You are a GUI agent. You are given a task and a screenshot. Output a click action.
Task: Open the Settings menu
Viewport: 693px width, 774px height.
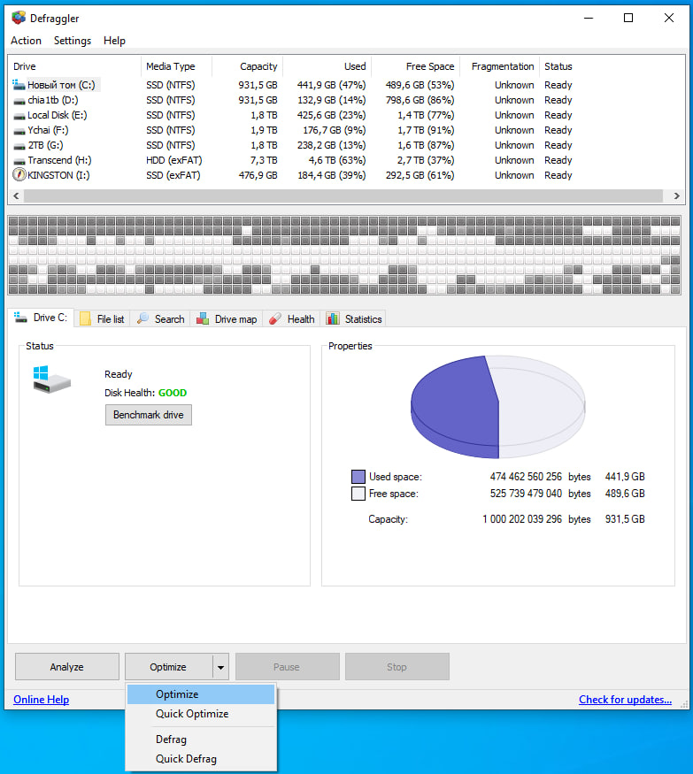(72, 41)
